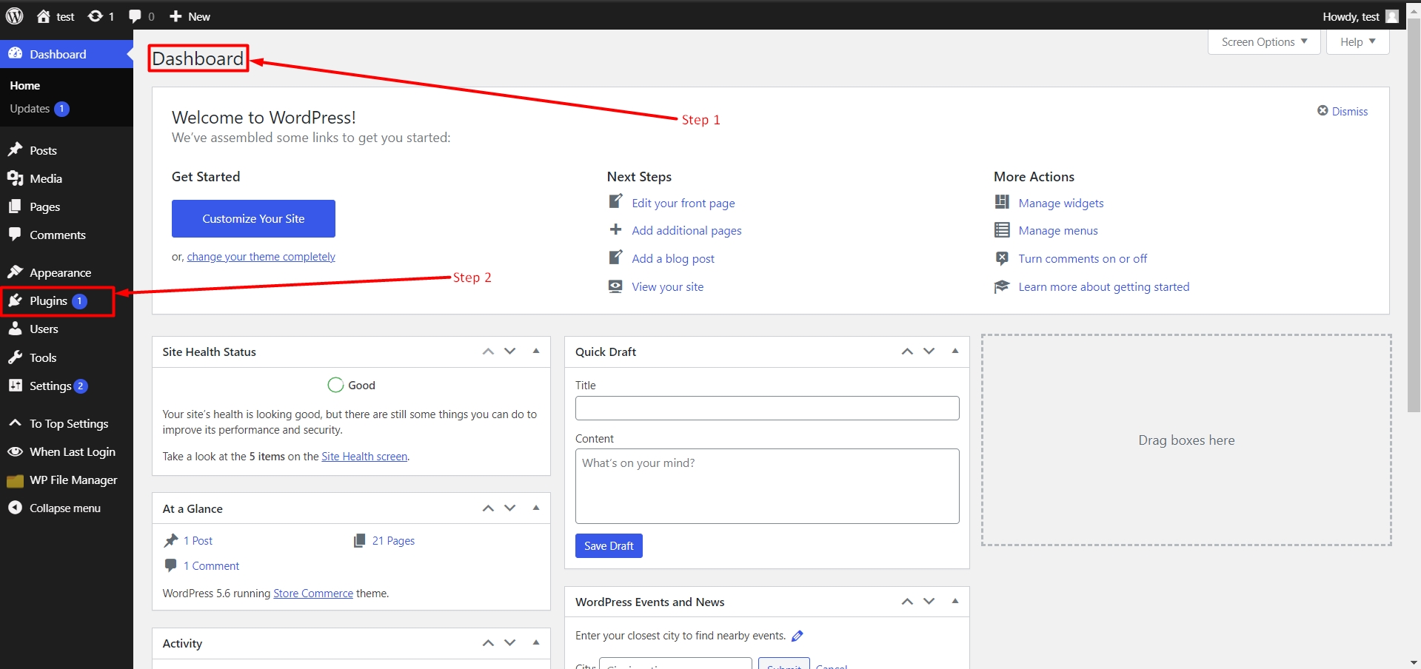Open the 21 Pages link
Screen dimensions: 1421x669
[x=393, y=541]
